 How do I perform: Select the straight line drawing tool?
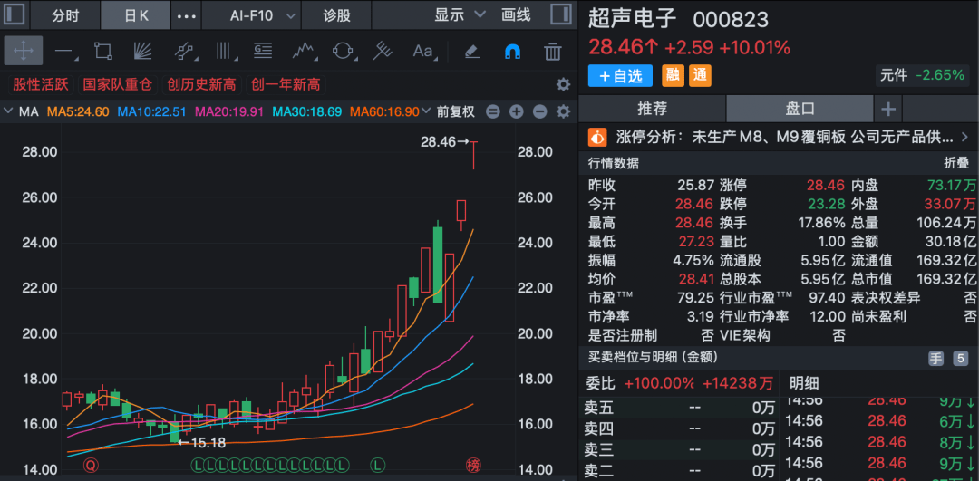(64, 51)
